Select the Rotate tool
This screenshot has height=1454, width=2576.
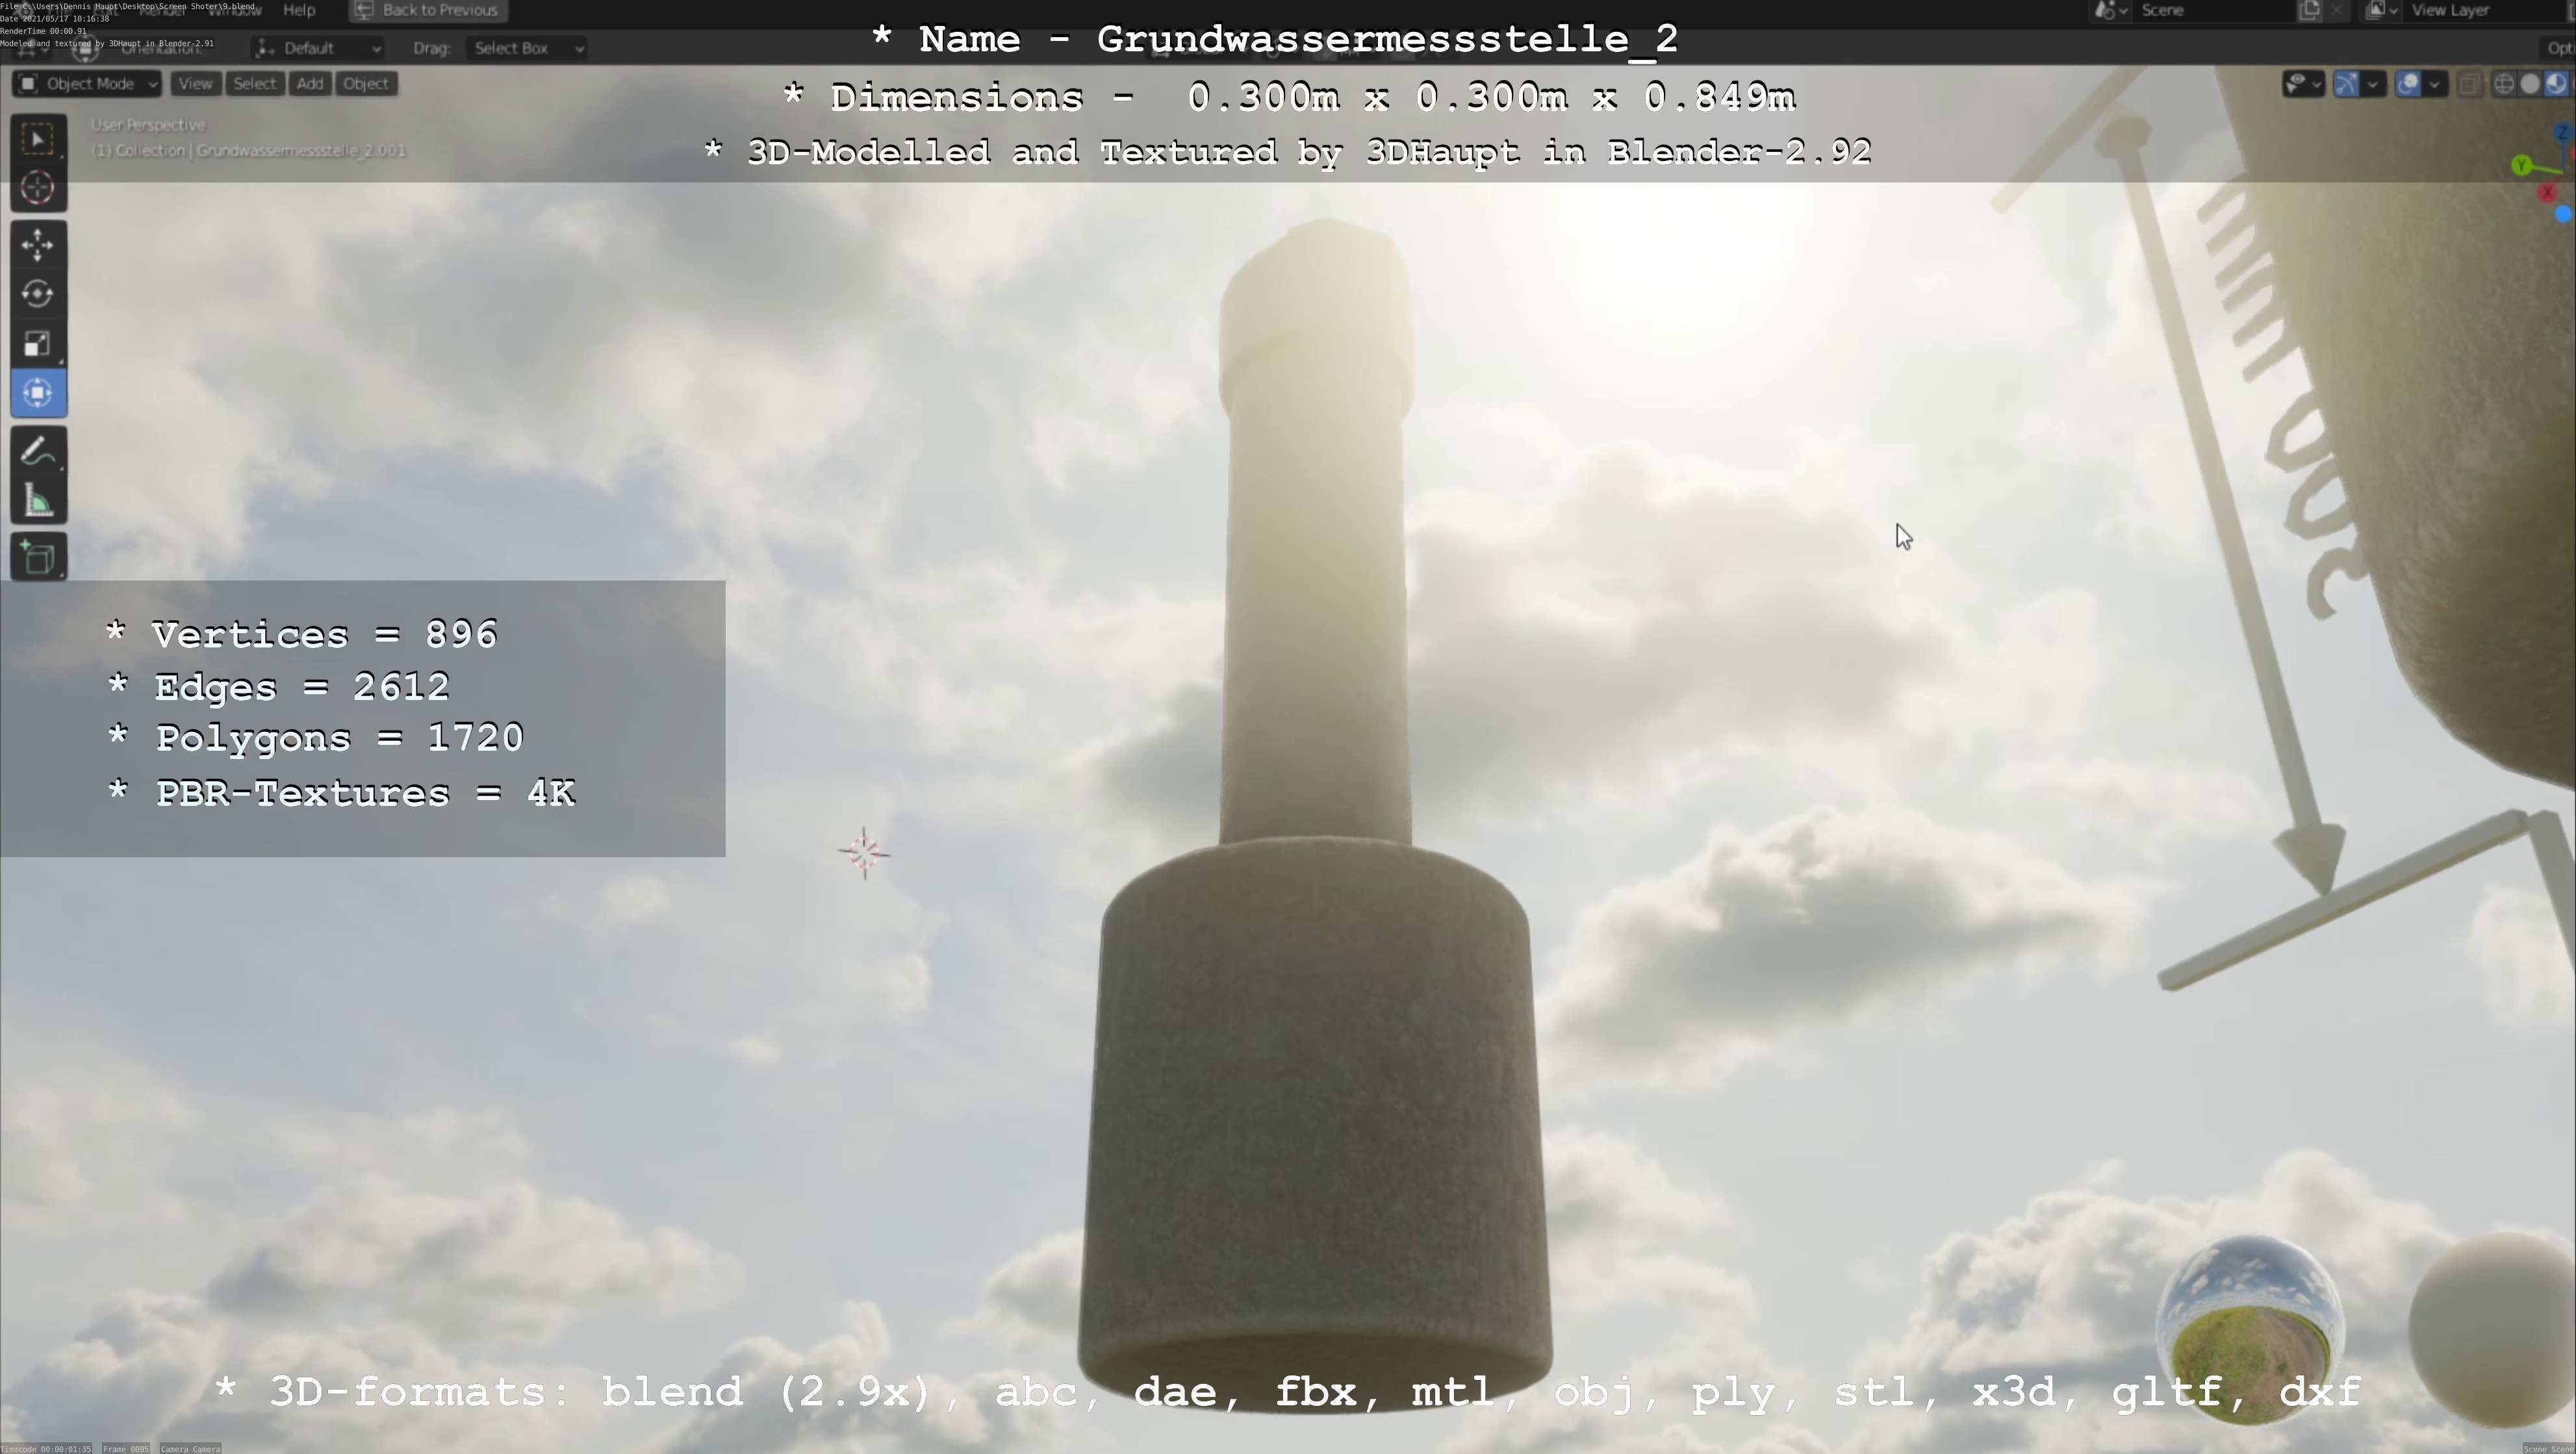pos(38,294)
